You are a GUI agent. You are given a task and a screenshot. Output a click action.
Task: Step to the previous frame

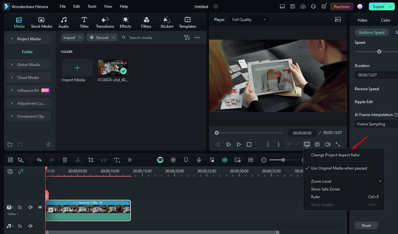coord(218,145)
